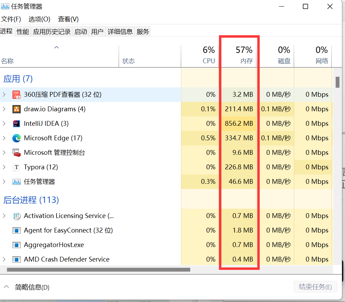
Task: Click the AMD Crash Defender Service icon
Action: tap(17, 259)
